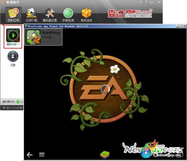
Task: Run the 安装检测 installation check
Action: pos(68,15)
